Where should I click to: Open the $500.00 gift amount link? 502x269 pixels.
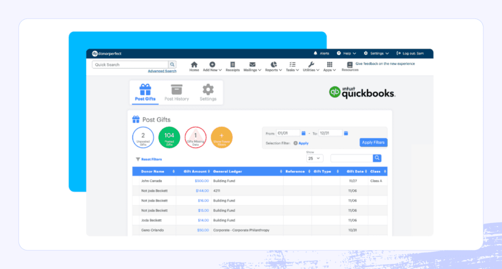click(201, 181)
